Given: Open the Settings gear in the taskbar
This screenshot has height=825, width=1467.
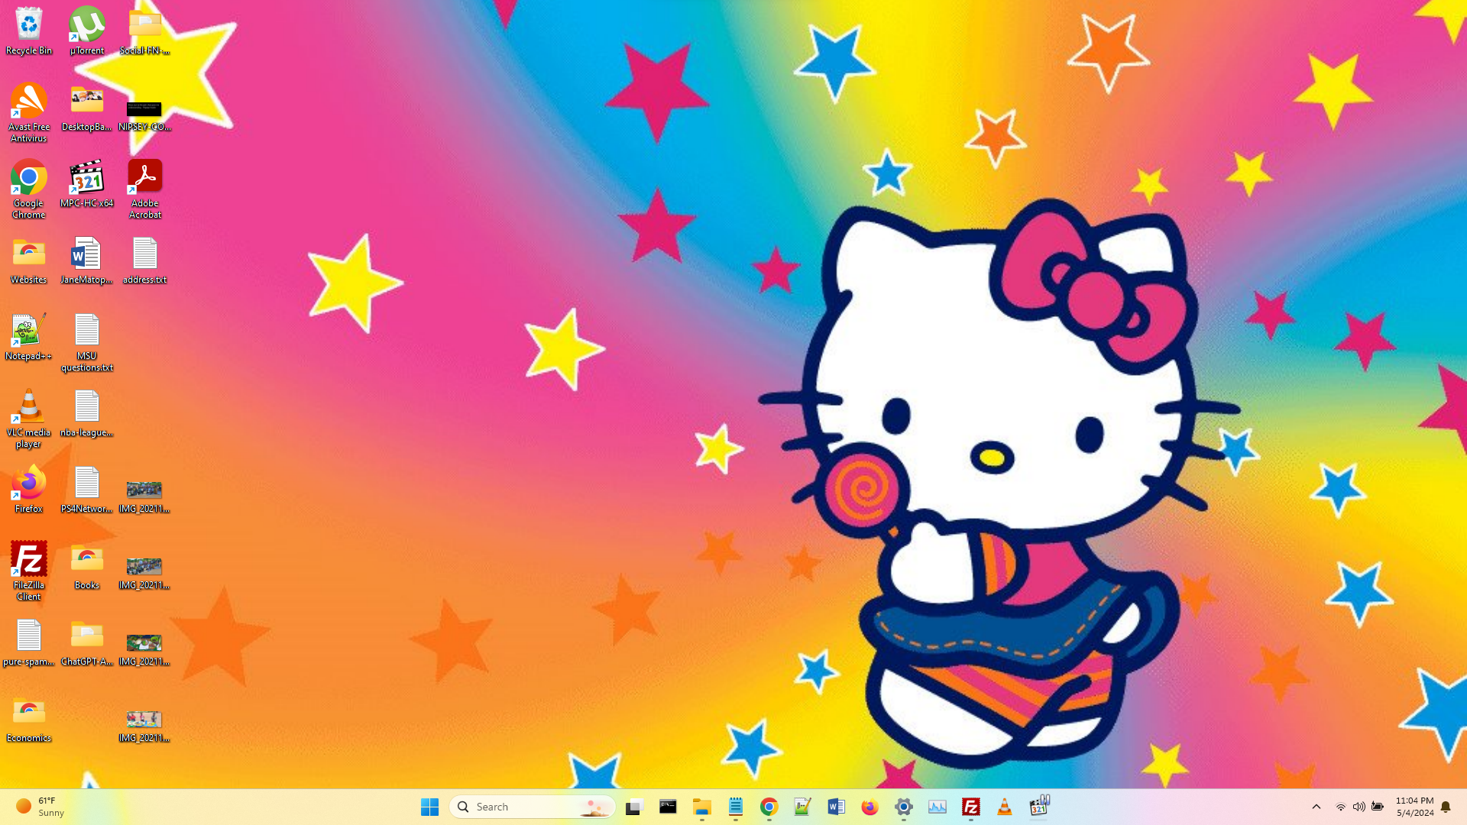Looking at the screenshot, I should pyautogui.click(x=903, y=807).
